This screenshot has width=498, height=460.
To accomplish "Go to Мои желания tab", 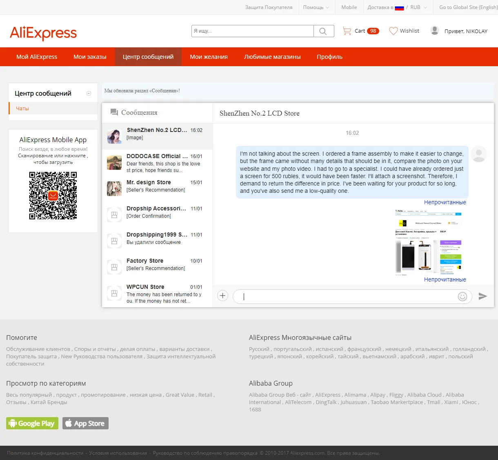I will click(209, 57).
